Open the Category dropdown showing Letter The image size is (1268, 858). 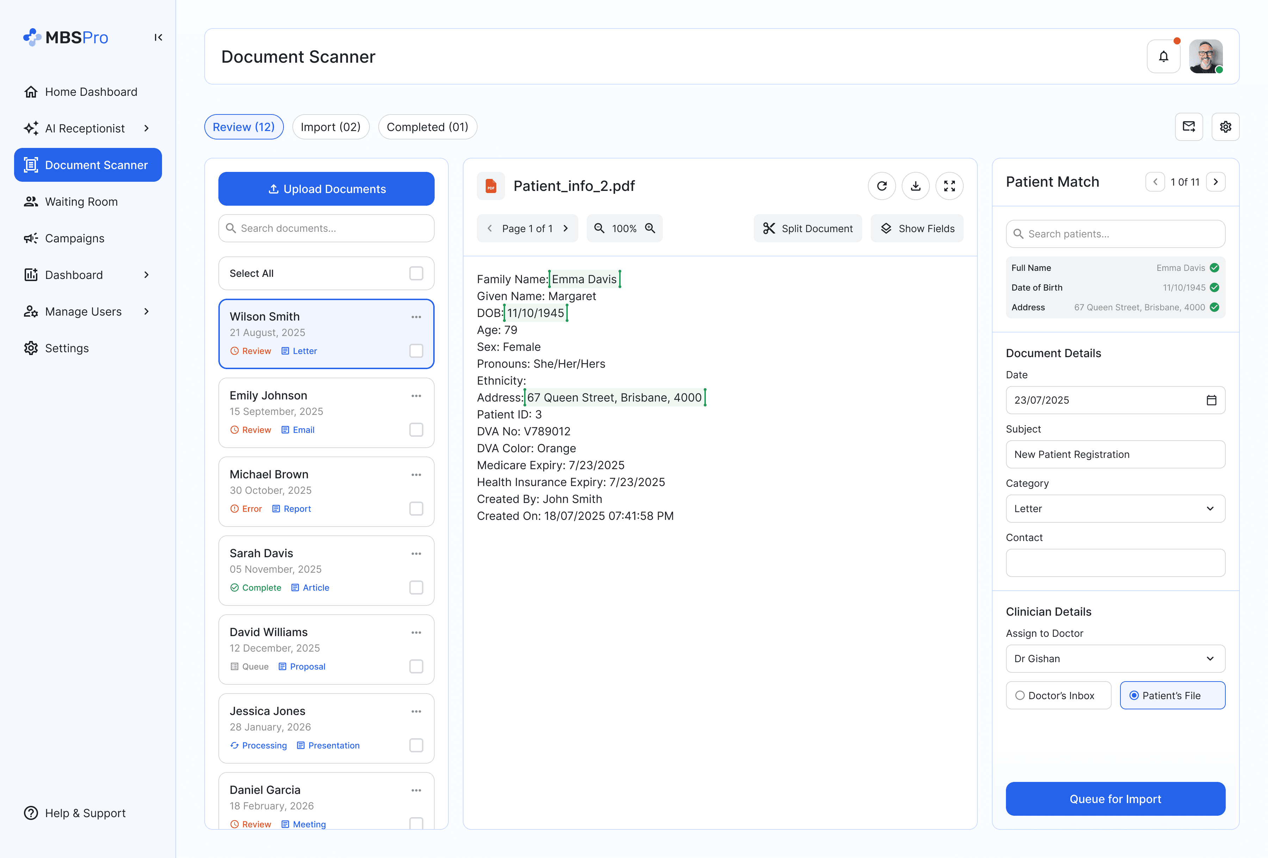pos(1115,508)
